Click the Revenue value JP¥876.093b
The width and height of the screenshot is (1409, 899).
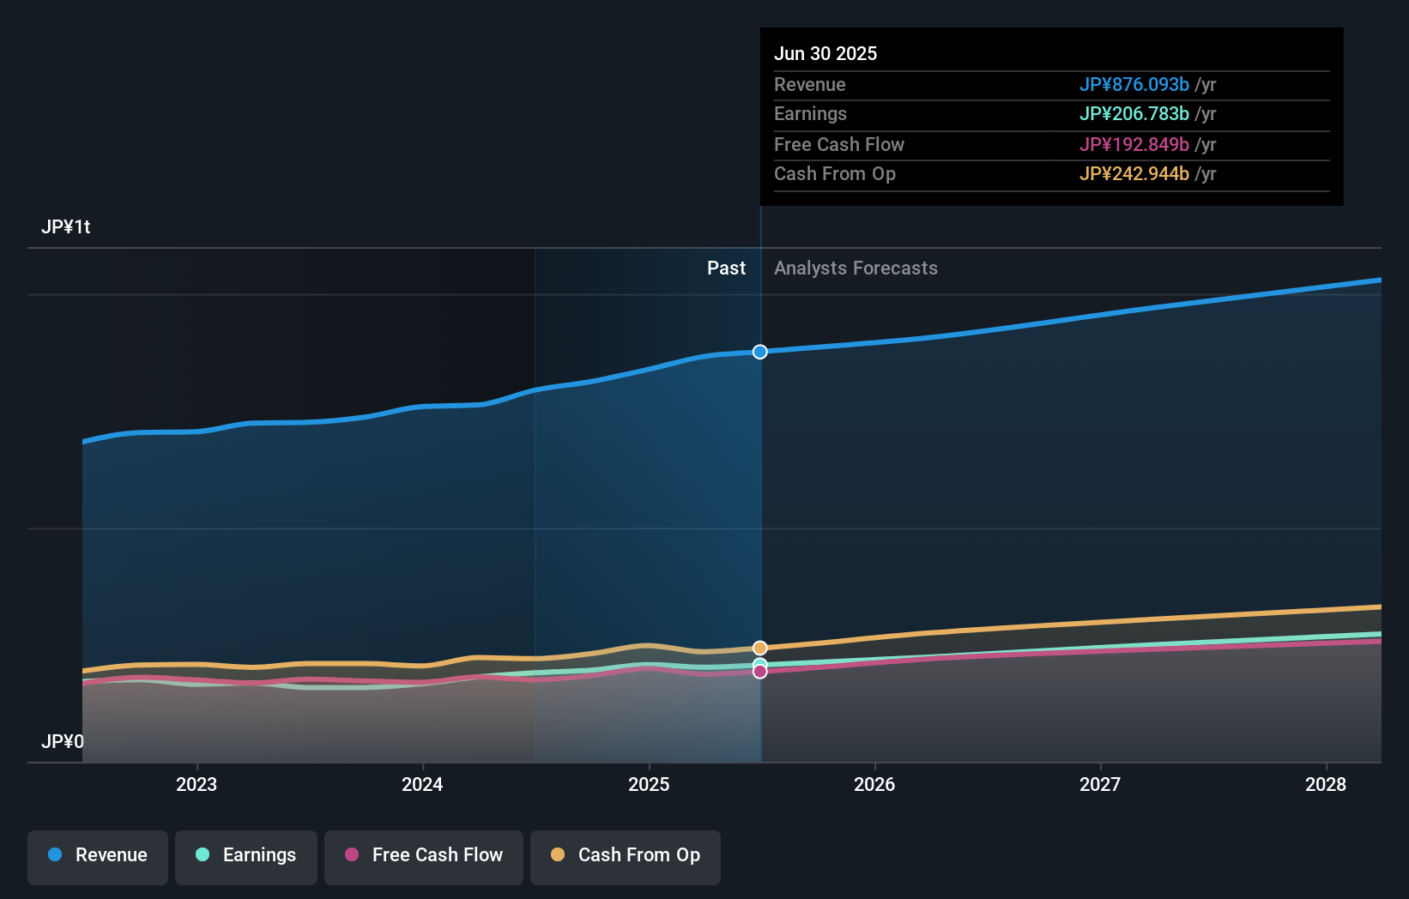click(1134, 84)
